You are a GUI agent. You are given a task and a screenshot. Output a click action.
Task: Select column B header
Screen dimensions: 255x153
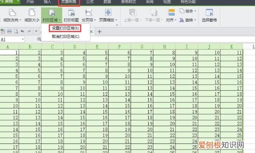[x=30, y=47]
